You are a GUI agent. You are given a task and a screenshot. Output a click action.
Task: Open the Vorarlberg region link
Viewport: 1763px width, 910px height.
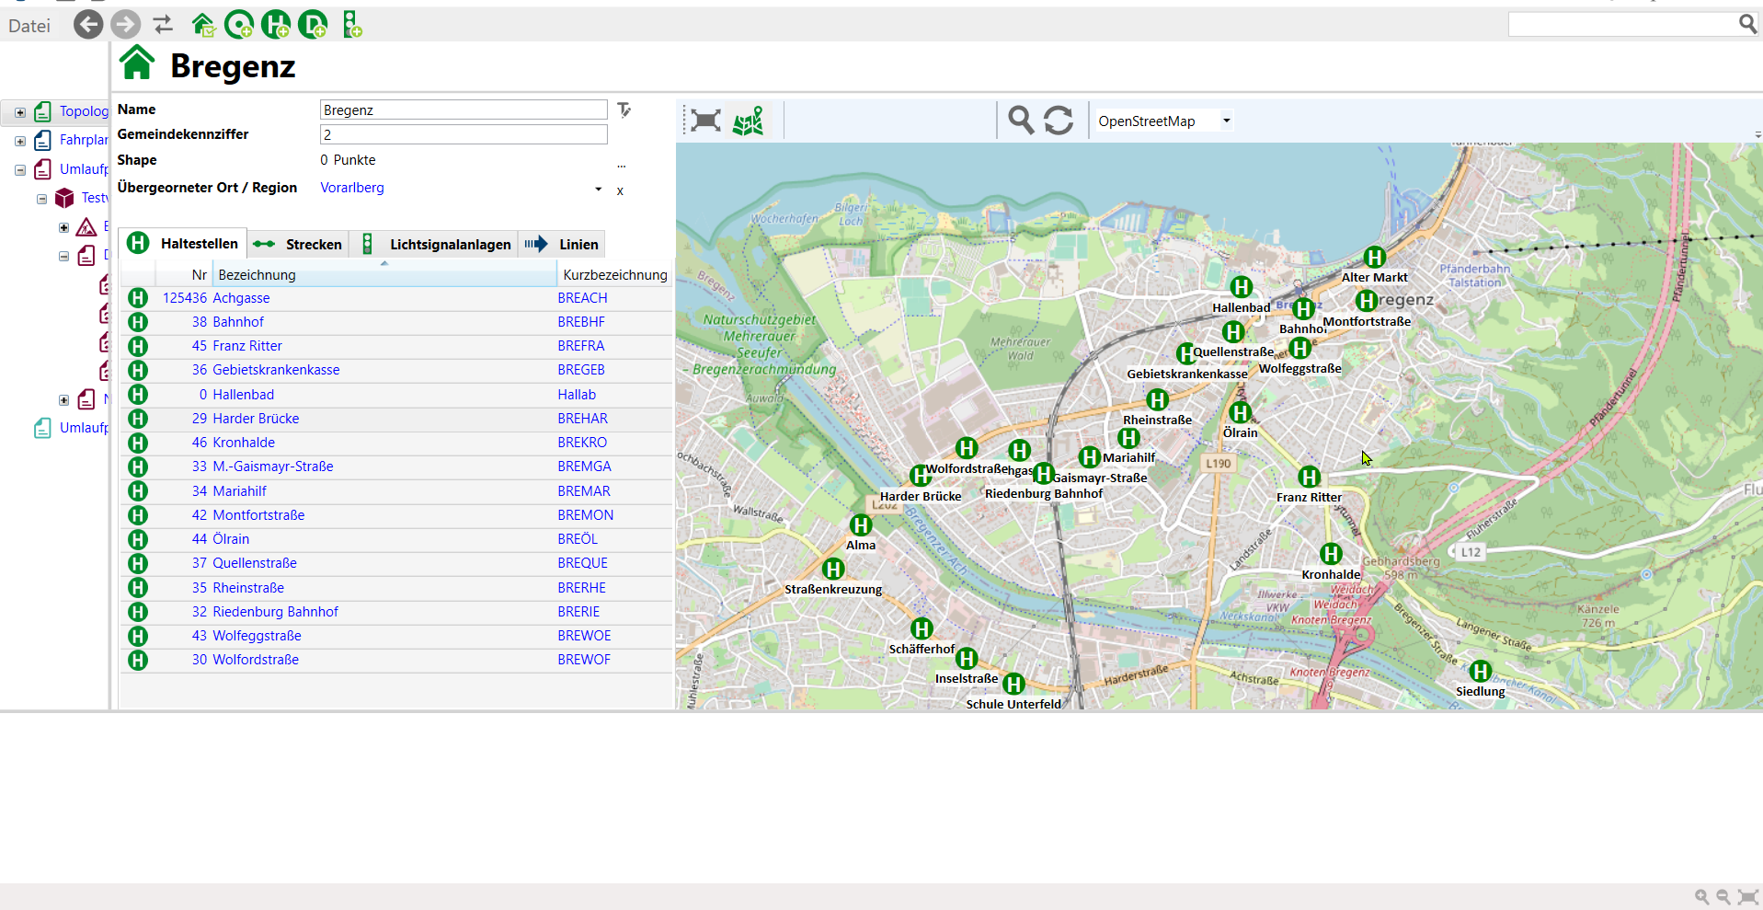point(352,188)
